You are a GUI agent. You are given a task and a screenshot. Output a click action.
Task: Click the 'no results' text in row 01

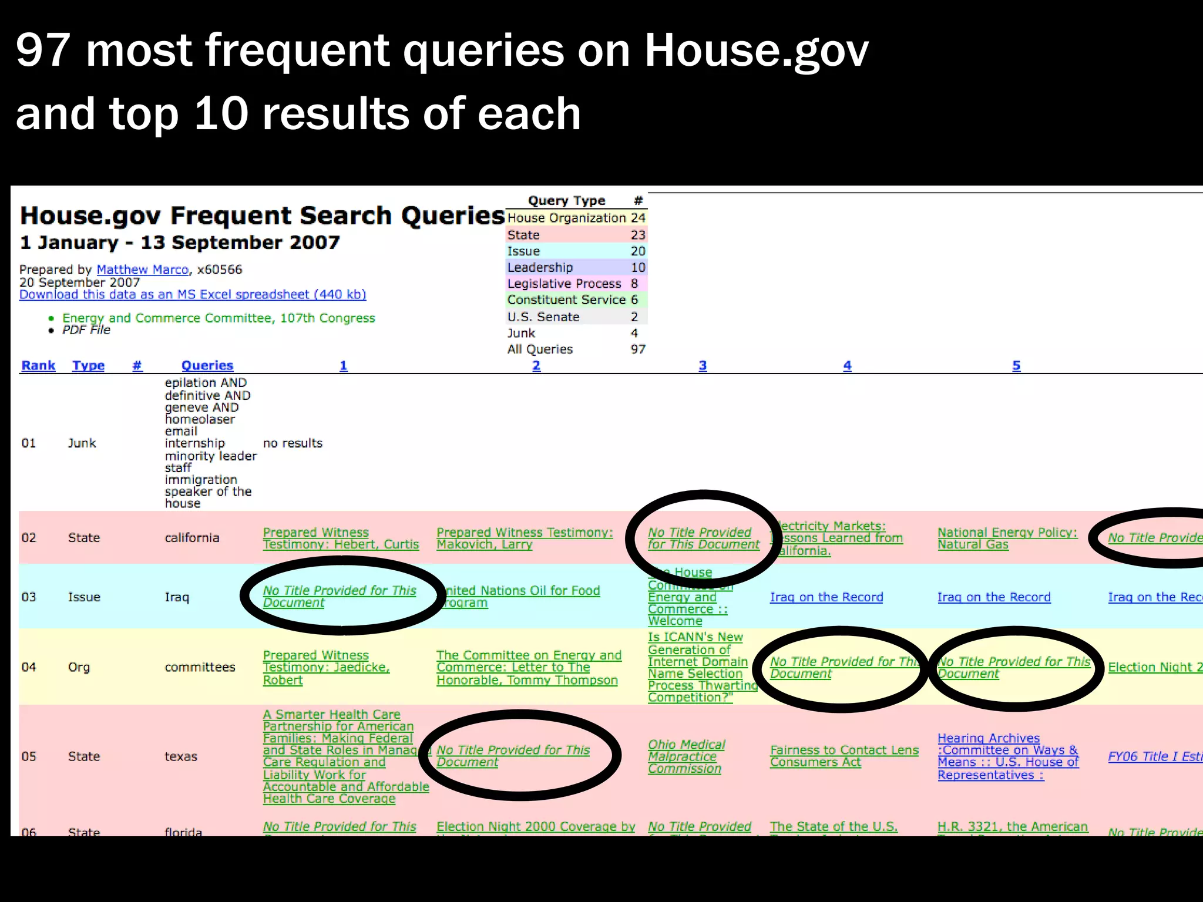(293, 443)
